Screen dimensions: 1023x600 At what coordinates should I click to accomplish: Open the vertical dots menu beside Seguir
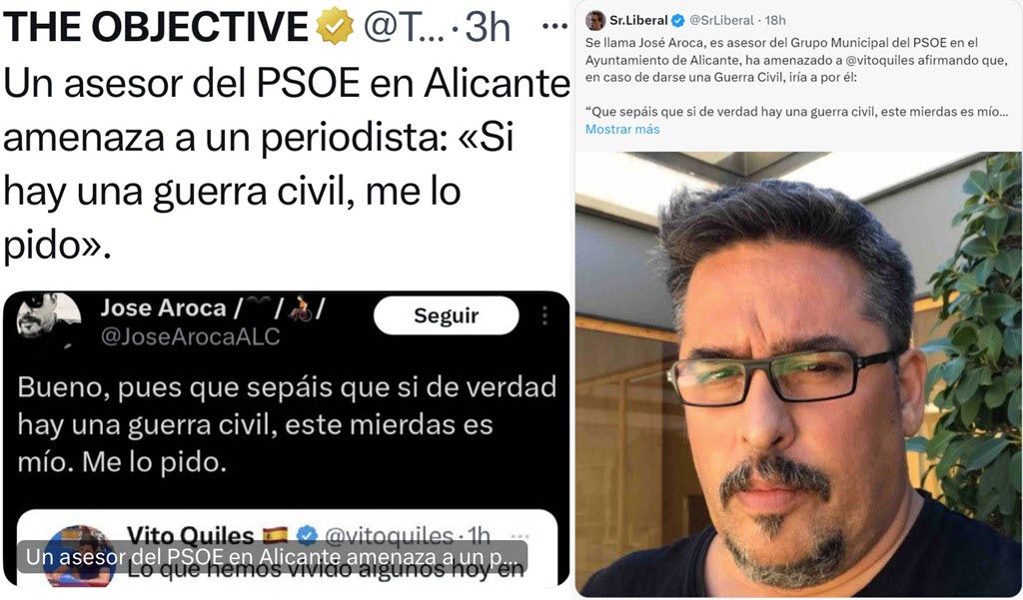(544, 315)
